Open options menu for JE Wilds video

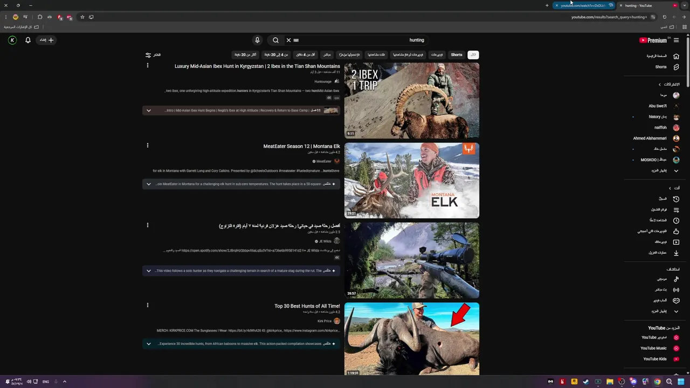[147, 225]
